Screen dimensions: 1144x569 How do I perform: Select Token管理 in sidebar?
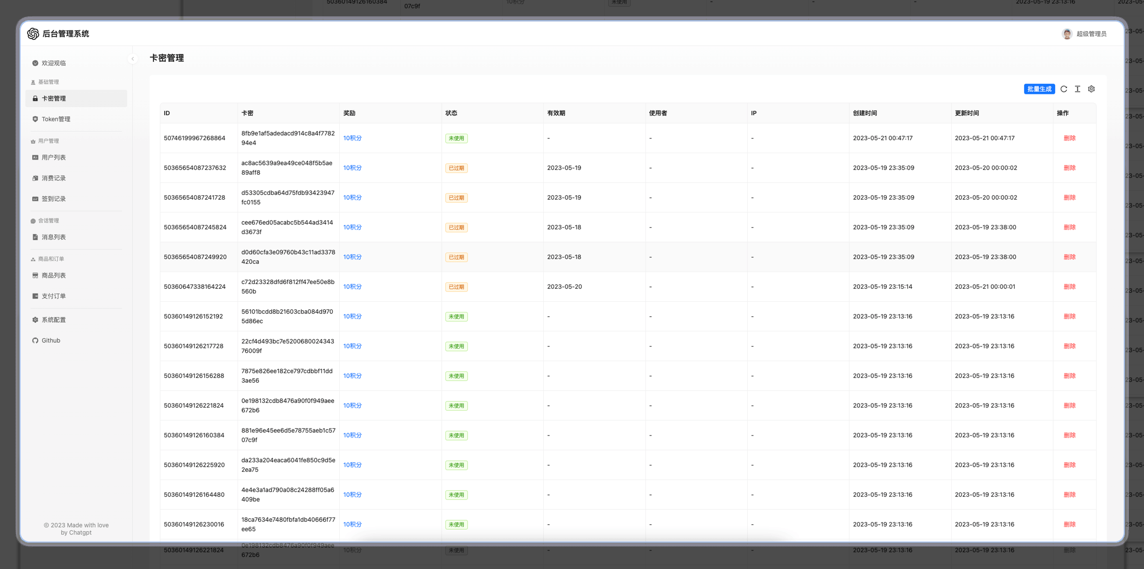[x=56, y=119]
